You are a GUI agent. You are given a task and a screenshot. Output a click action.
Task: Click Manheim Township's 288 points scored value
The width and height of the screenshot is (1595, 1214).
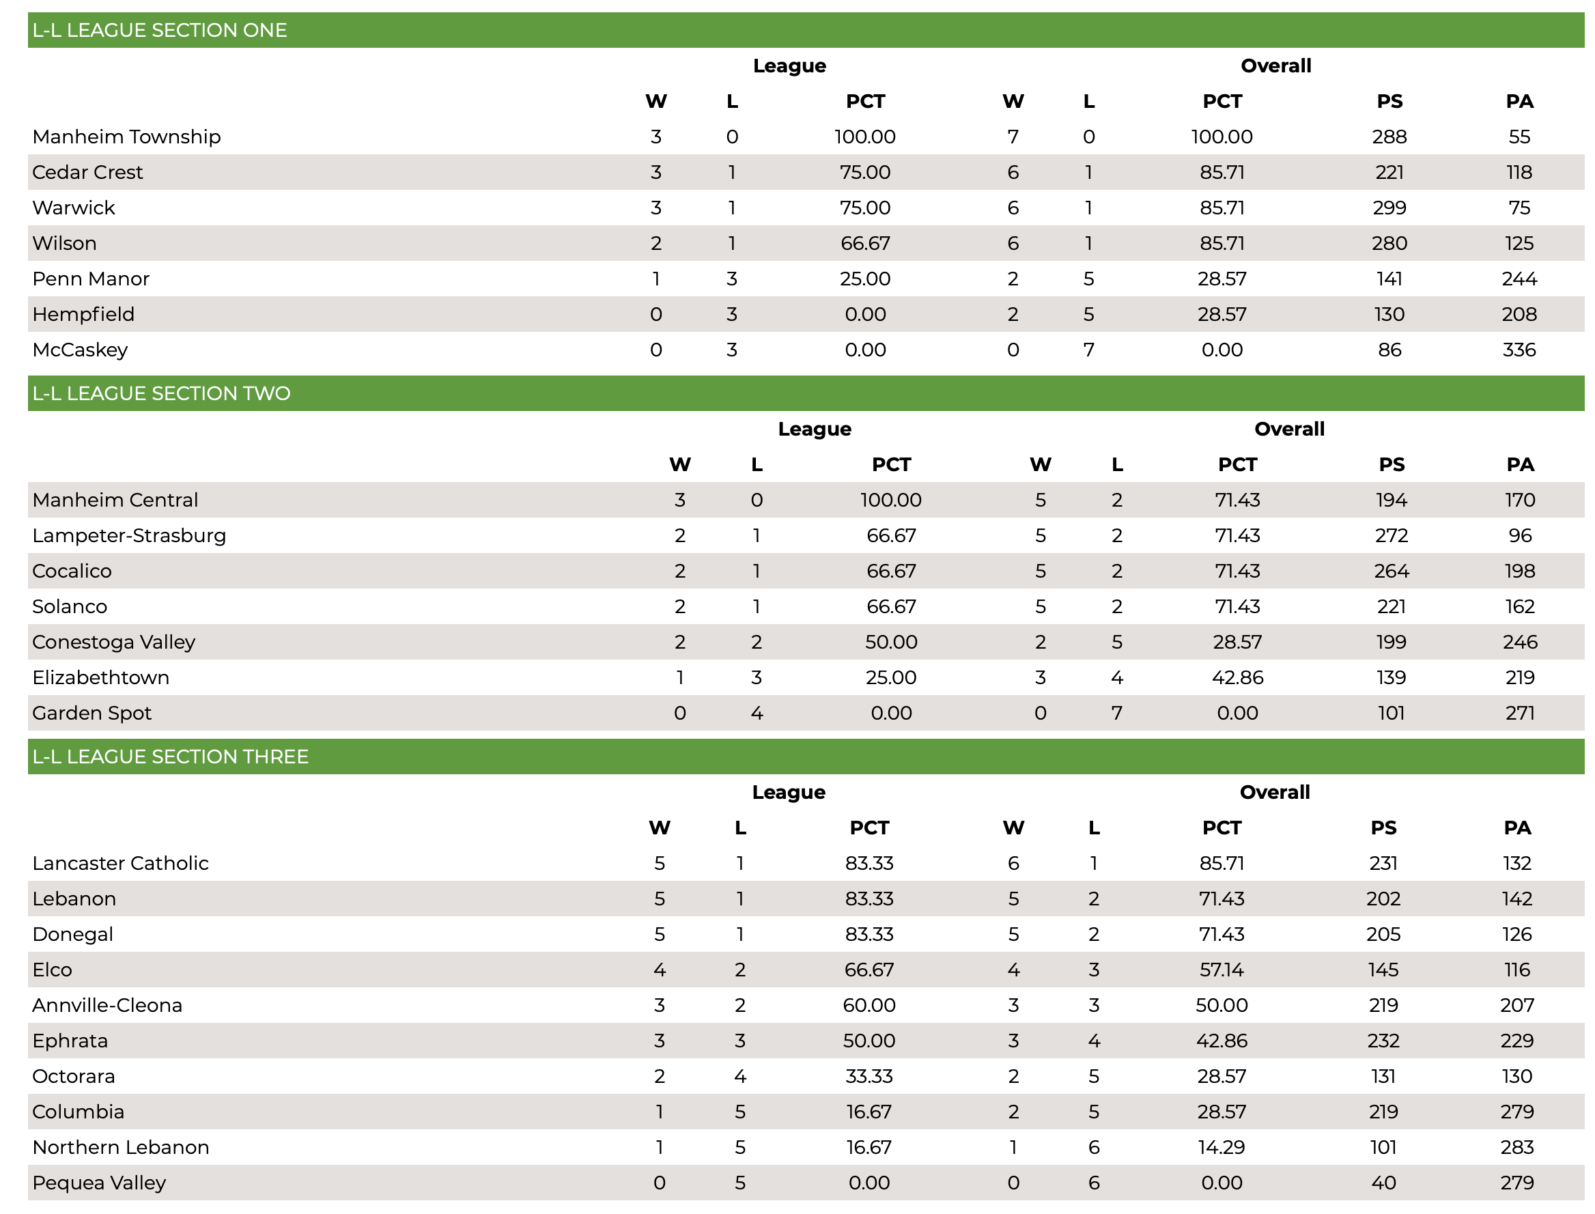point(1389,137)
